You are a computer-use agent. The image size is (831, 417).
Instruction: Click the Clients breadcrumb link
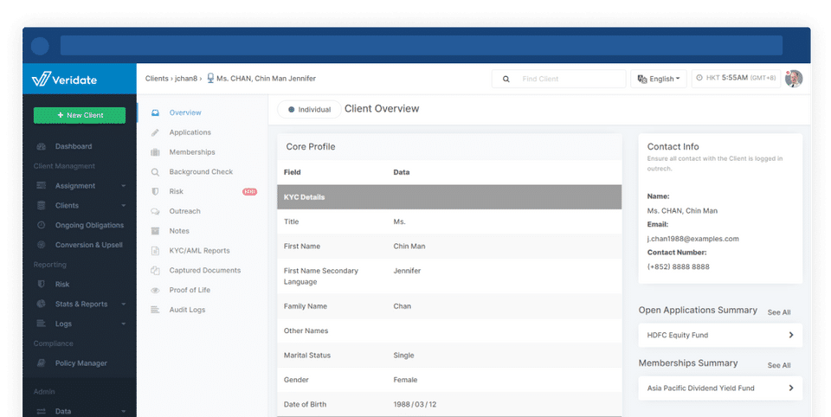157,79
